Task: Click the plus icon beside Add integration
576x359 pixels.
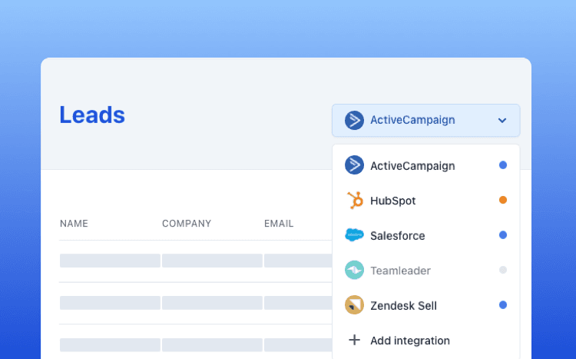Action: (x=354, y=340)
